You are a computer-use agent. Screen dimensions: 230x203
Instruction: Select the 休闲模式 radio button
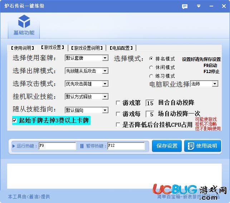(151, 67)
